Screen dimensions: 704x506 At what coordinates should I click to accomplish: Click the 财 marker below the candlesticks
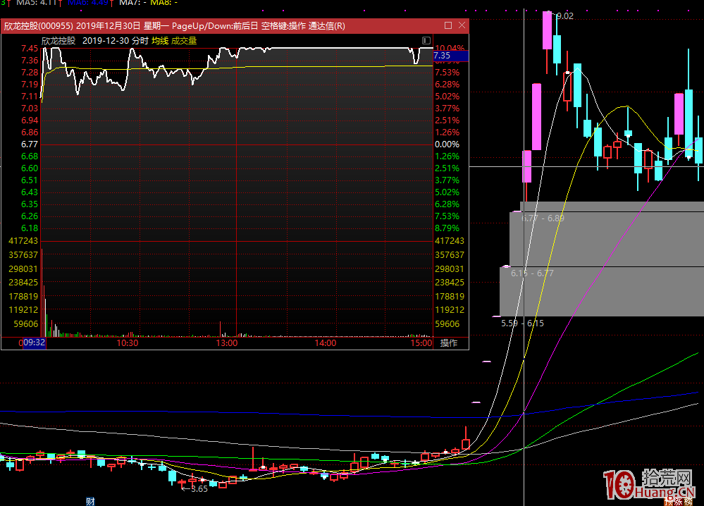tap(90, 501)
